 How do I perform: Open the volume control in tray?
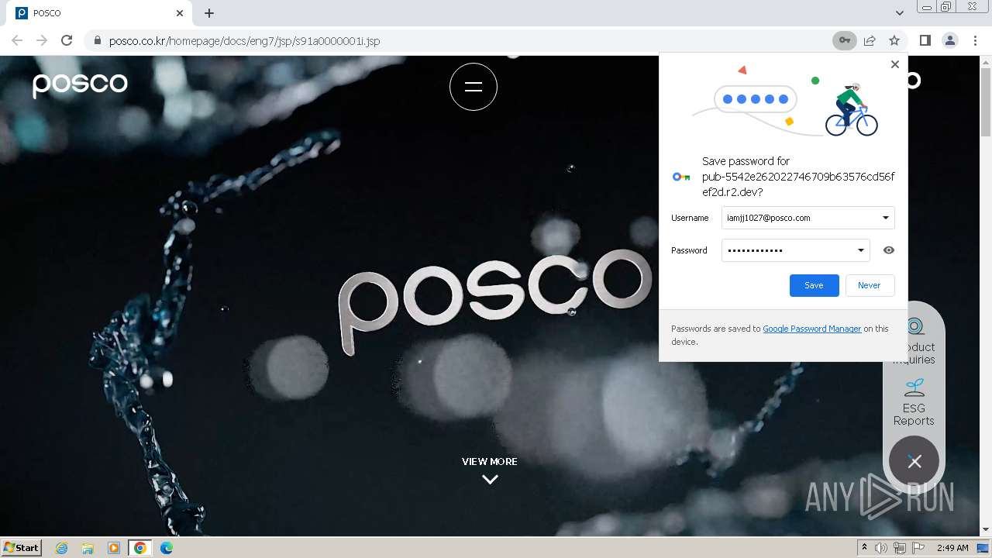pos(881,548)
